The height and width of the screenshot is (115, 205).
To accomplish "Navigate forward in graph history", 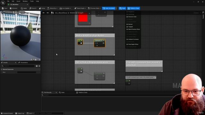I will [48, 13].
